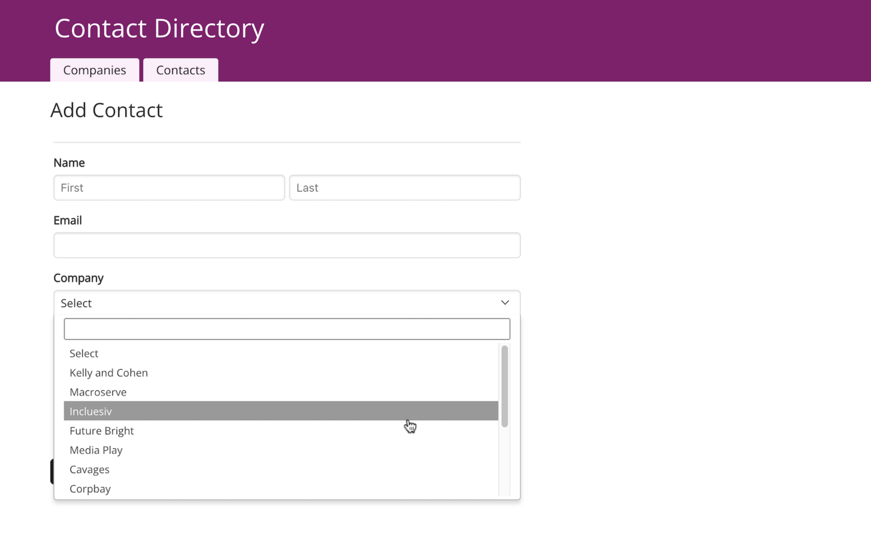Choose Future Bright from company list

click(x=102, y=431)
